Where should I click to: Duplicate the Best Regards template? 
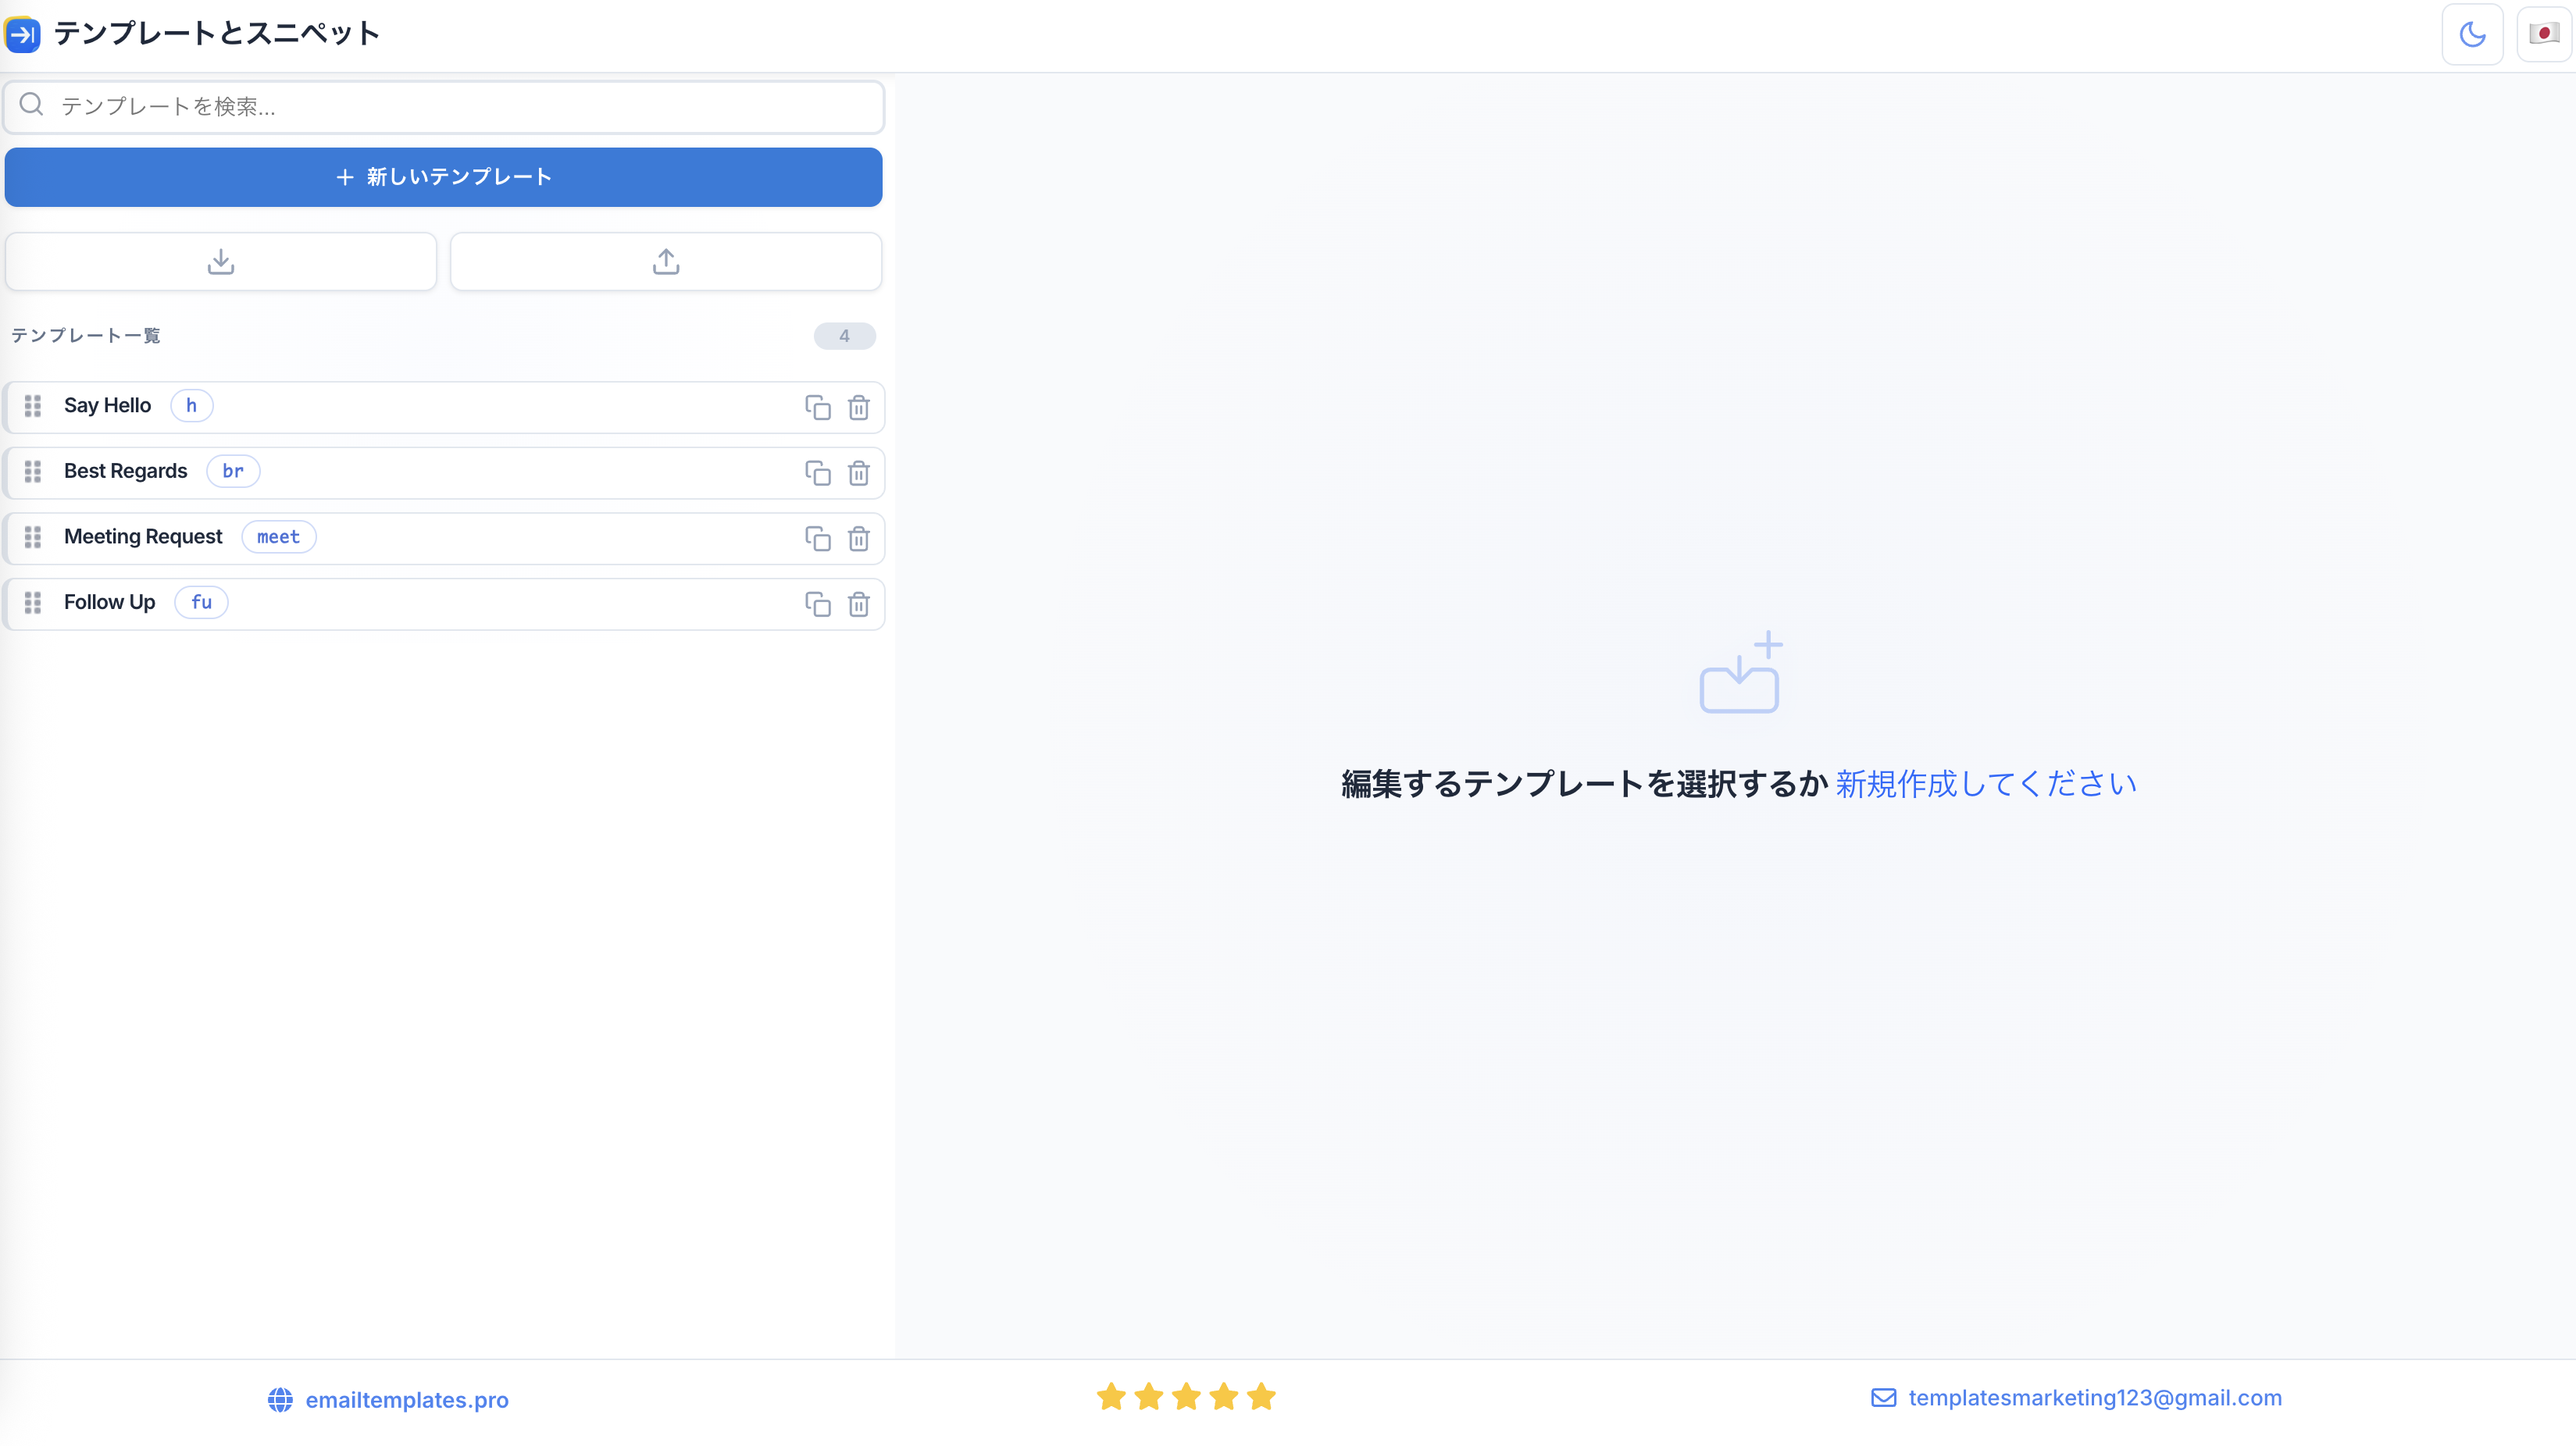[817, 472]
